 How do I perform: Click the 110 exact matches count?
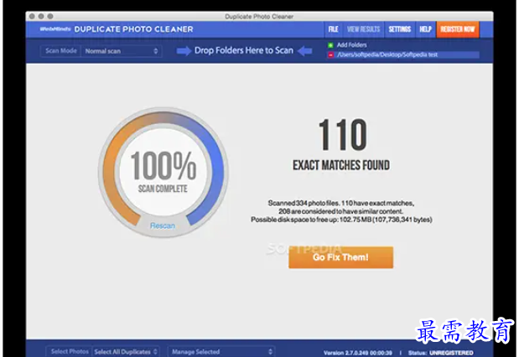click(x=343, y=135)
